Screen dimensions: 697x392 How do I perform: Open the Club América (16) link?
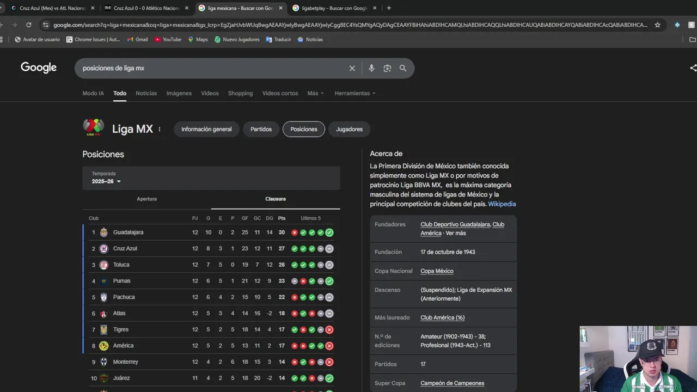coord(442,317)
